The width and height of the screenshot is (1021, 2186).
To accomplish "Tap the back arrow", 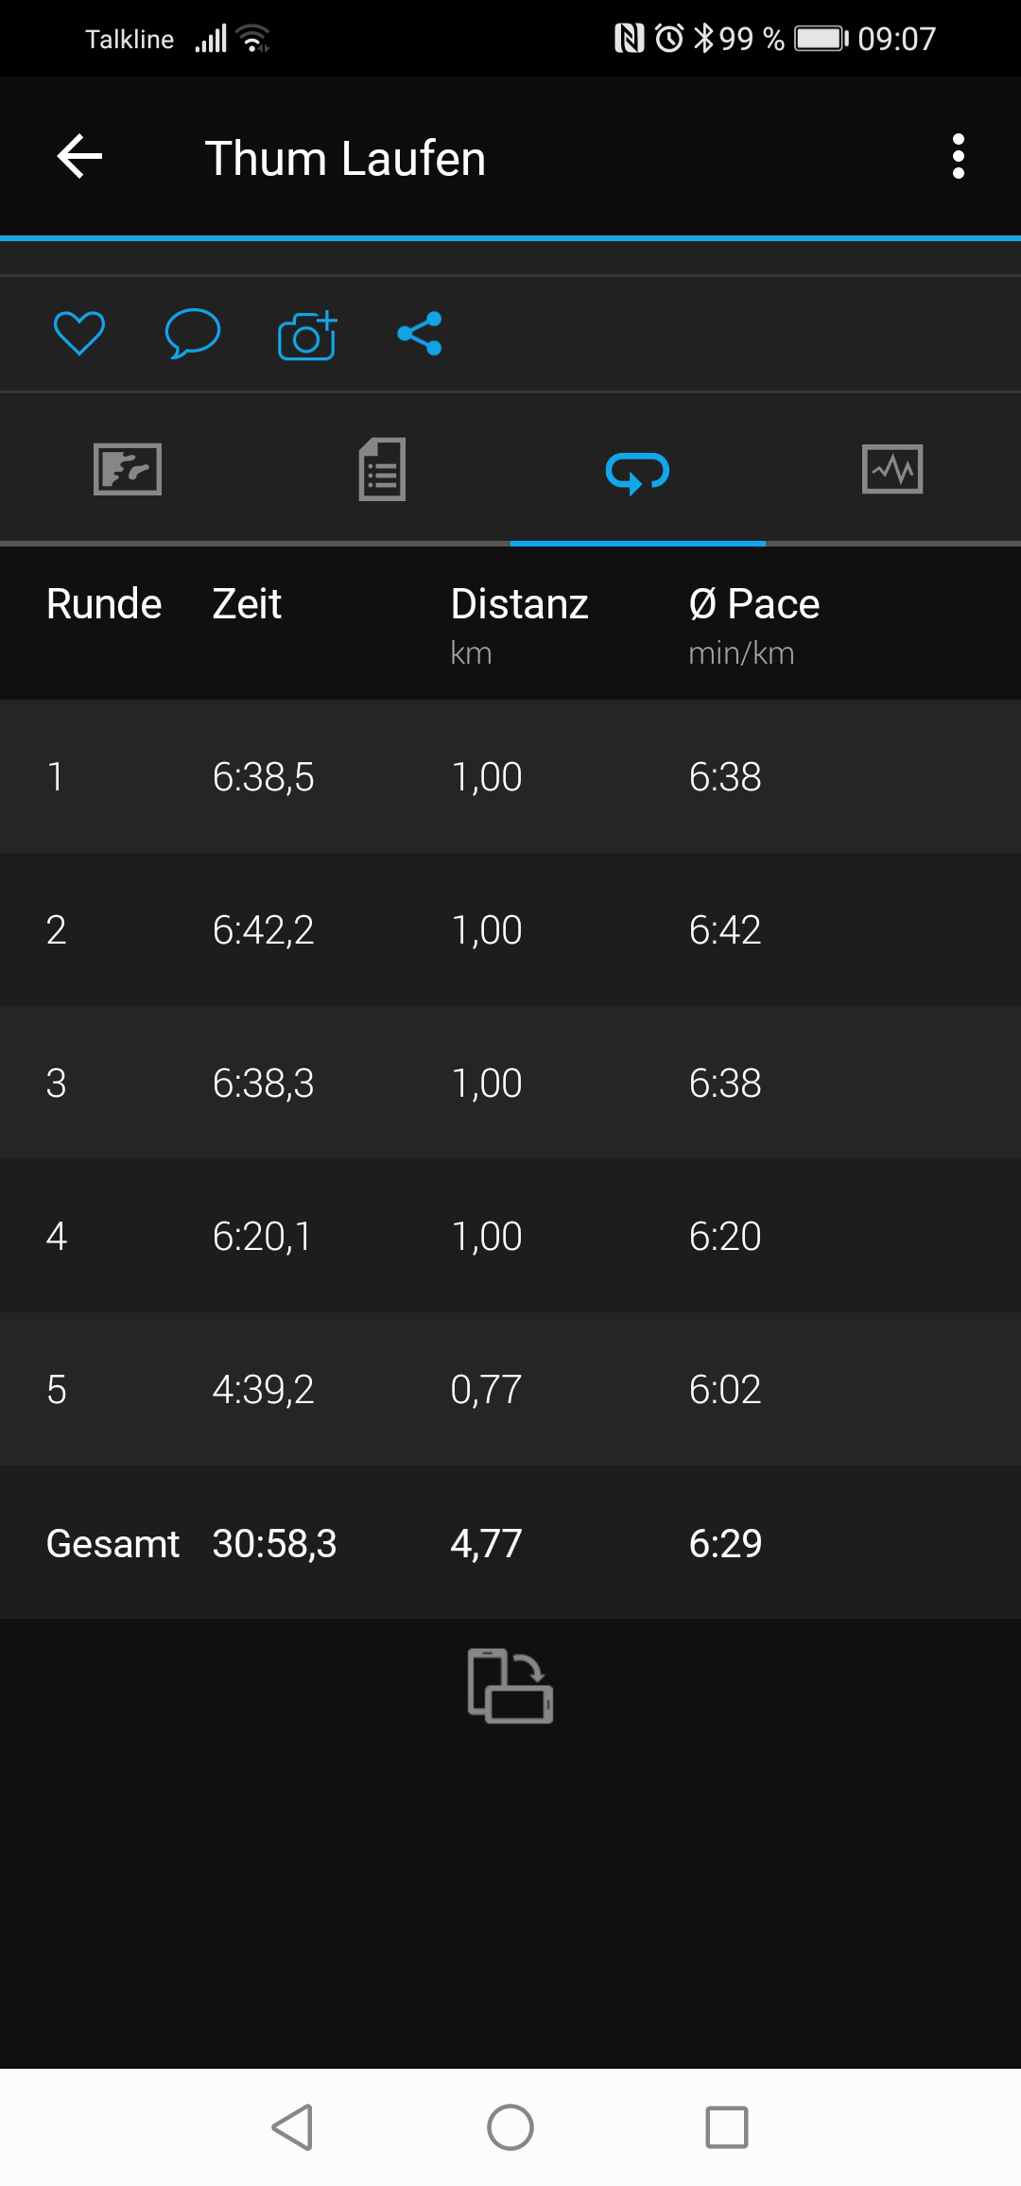I will coord(79,157).
